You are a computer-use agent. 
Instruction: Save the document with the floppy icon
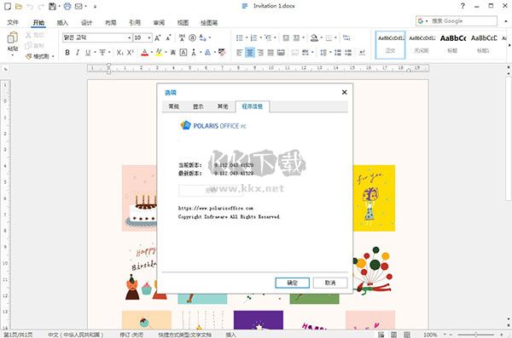coord(52,6)
